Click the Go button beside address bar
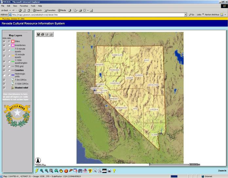Viewport: 228px width, 178px height. pyautogui.click(x=192, y=15)
